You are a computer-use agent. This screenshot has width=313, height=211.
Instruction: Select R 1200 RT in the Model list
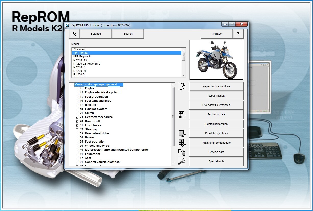tap(127, 71)
